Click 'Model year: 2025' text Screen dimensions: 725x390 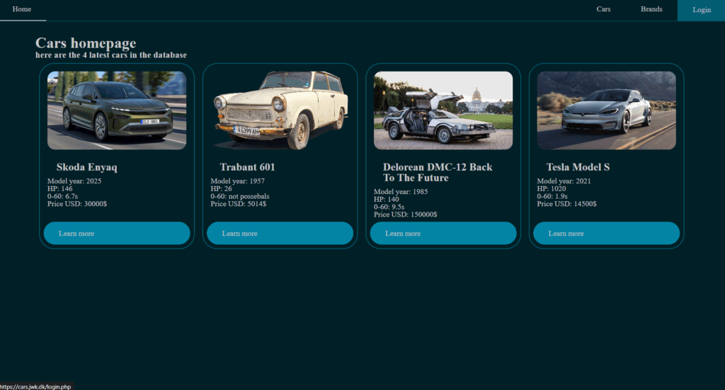pos(74,181)
